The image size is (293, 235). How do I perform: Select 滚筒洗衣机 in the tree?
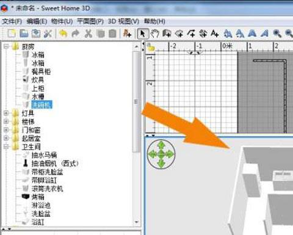47,189
